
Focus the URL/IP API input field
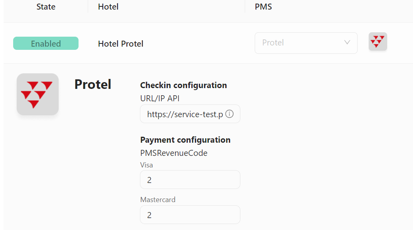(190, 114)
